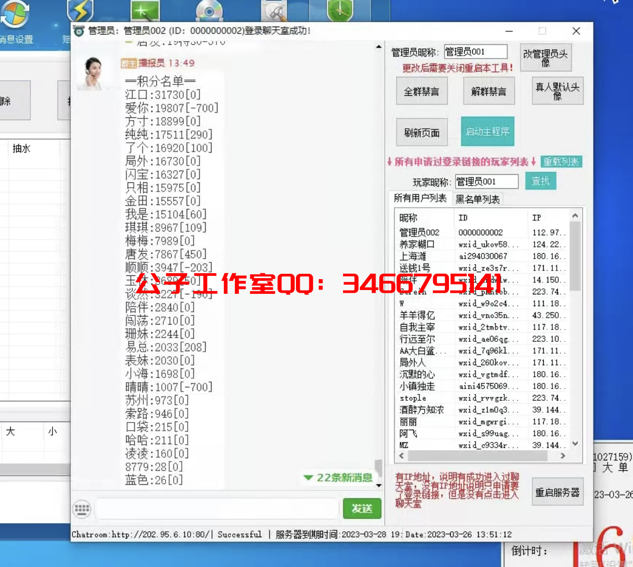Focus the 管理员昵称 nickname input field
The image size is (633, 567).
coord(476,52)
